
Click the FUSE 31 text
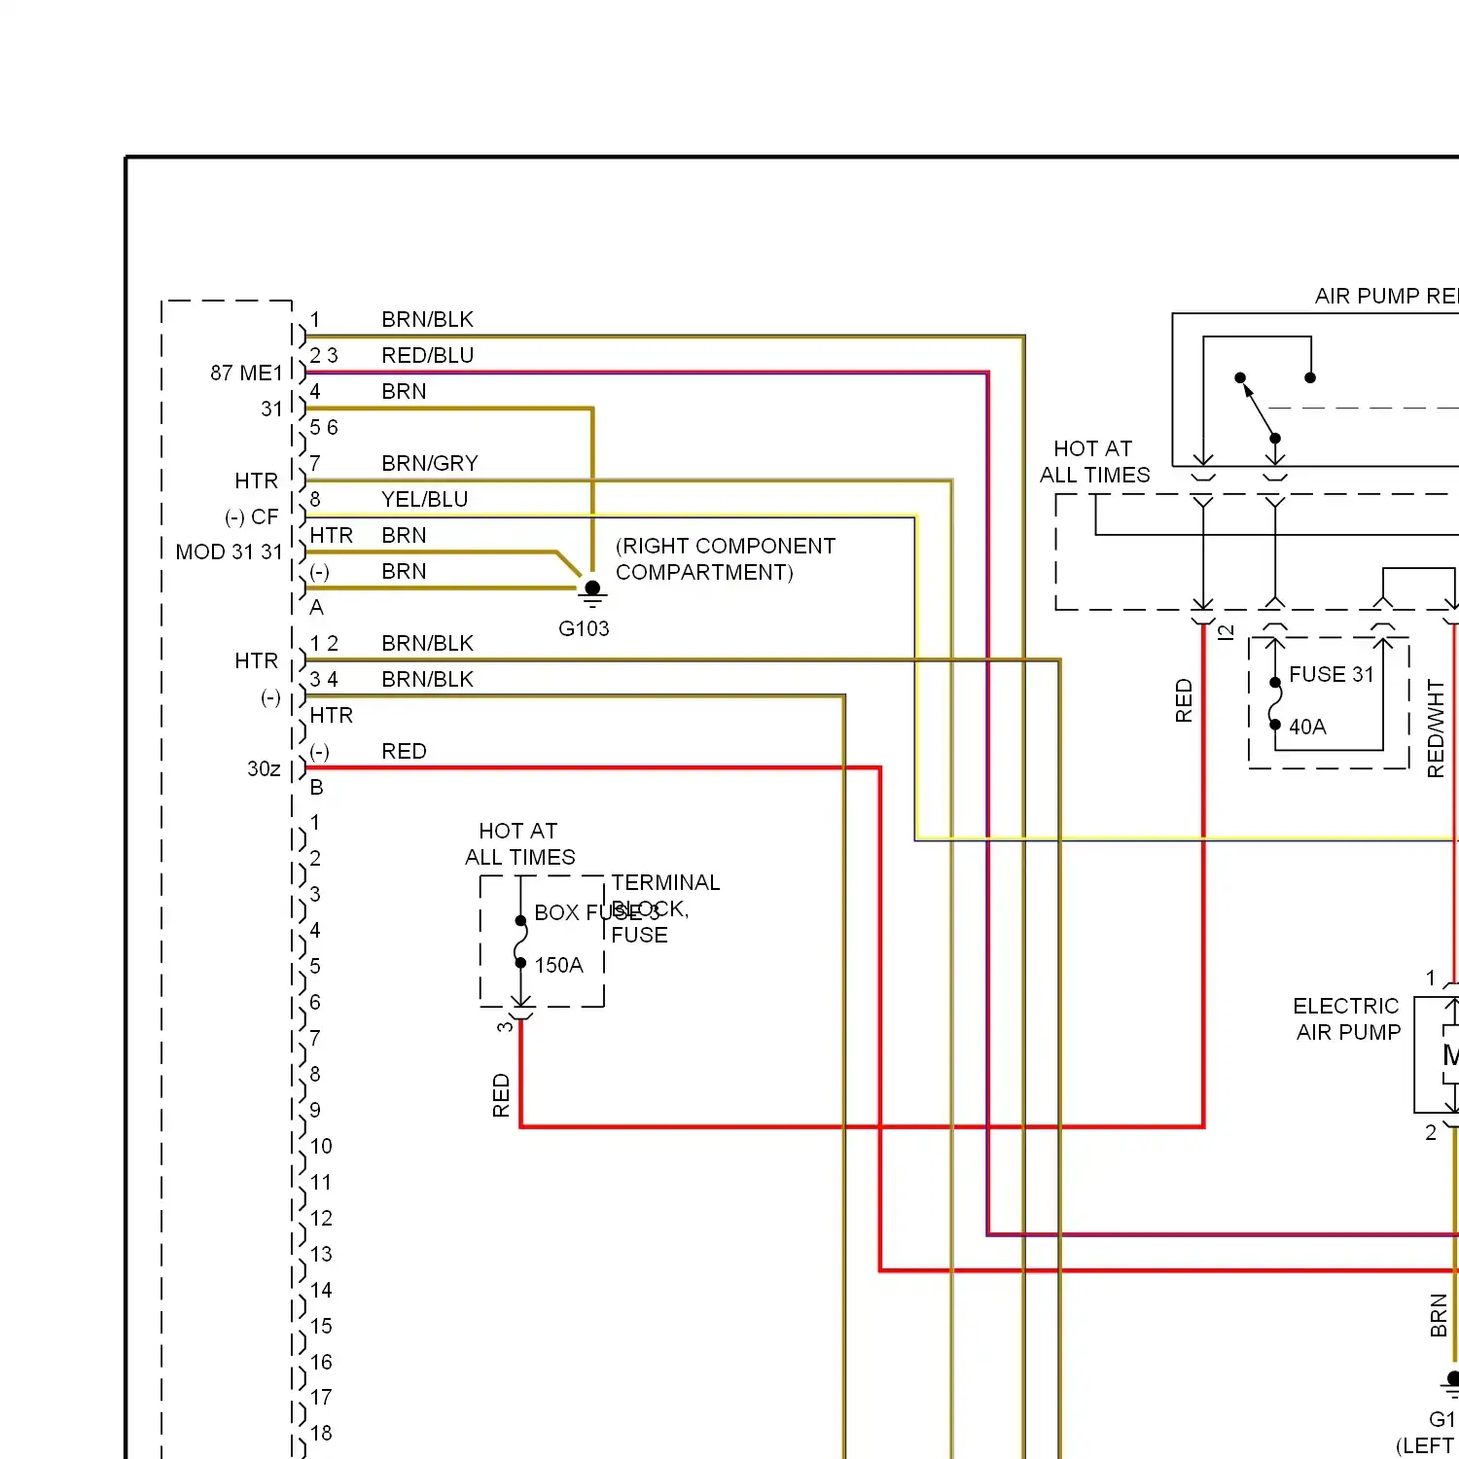point(1332,675)
